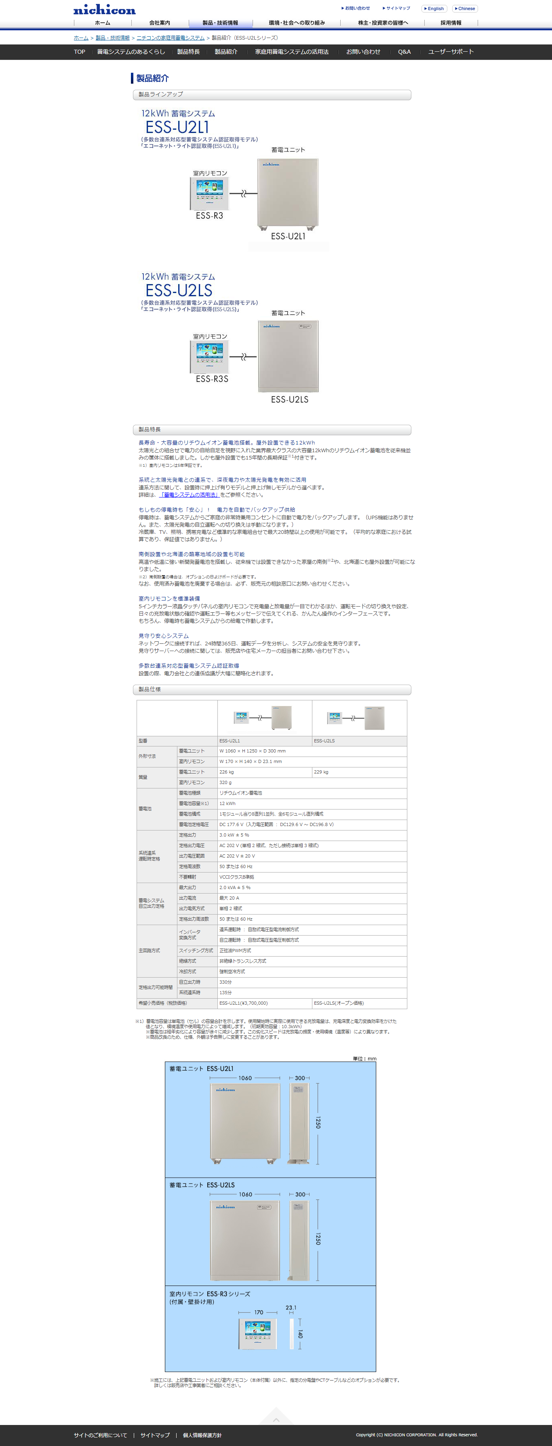552x1446 pixels.
Task: Click the 正弦波PWM方式 table cell
Action: (x=312, y=951)
